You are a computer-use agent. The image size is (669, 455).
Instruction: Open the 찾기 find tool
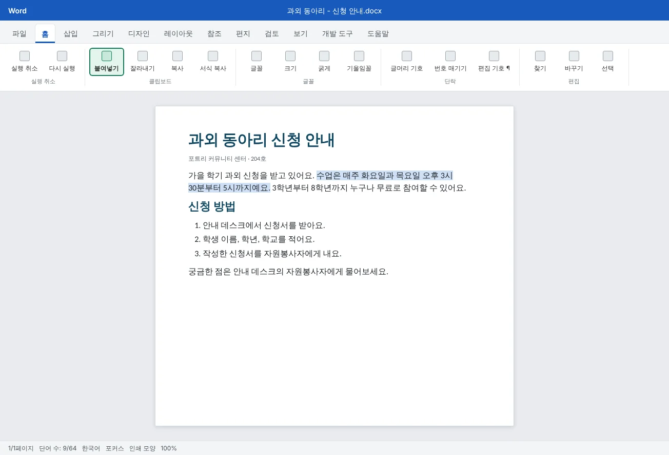(x=540, y=62)
